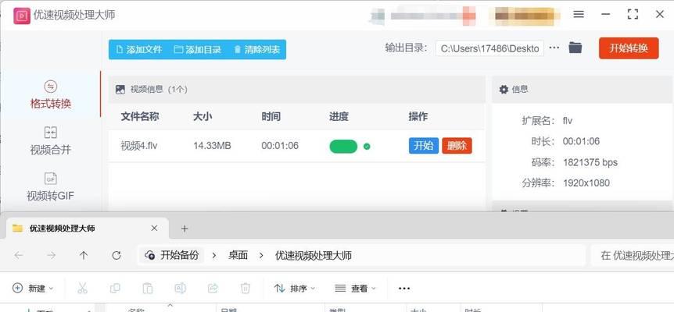The width and height of the screenshot is (674, 312).
Task: Click the blue 开始 button for 视频4.flv
Action: pyautogui.click(x=423, y=146)
